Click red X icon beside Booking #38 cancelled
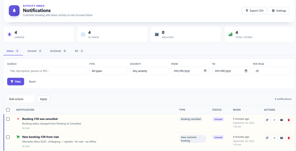 pos(18,119)
